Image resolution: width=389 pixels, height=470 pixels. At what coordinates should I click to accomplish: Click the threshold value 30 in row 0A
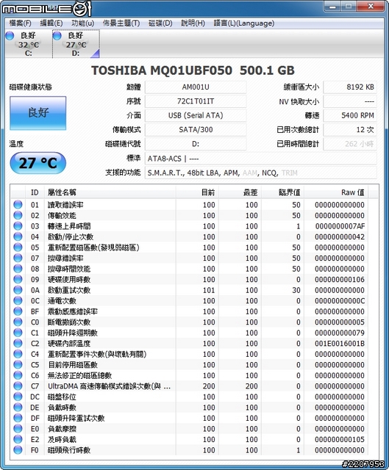pyautogui.click(x=296, y=290)
